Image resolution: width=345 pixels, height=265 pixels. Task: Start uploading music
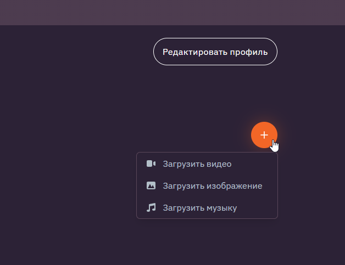(199, 207)
